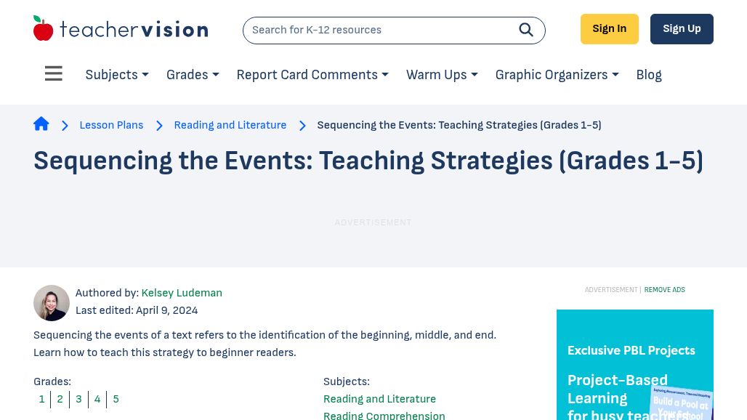Go to the home breadcrumb icon
This screenshot has width=747, height=420.
(x=41, y=124)
